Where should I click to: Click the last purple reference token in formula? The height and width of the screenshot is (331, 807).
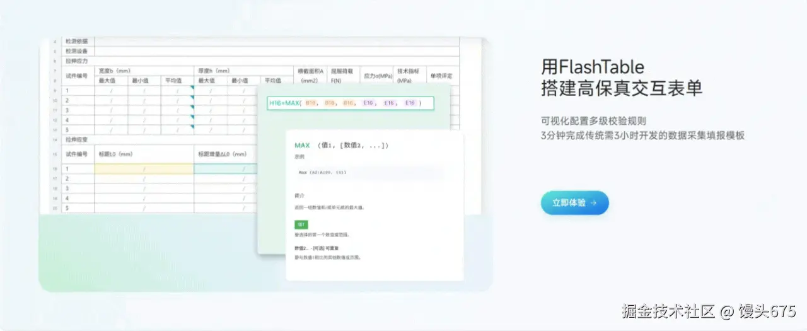coord(410,103)
